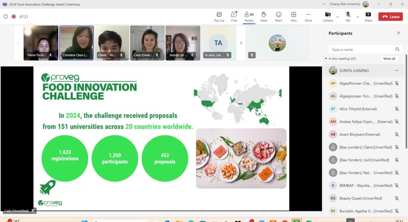Toggle the People participants panel
Viewport: 408px width, 222px height.
tap(249, 16)
